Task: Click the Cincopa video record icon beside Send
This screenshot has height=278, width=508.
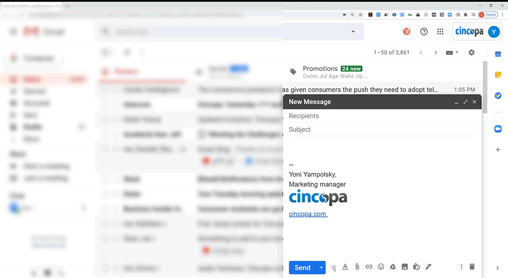Action: tap(333, 267)
